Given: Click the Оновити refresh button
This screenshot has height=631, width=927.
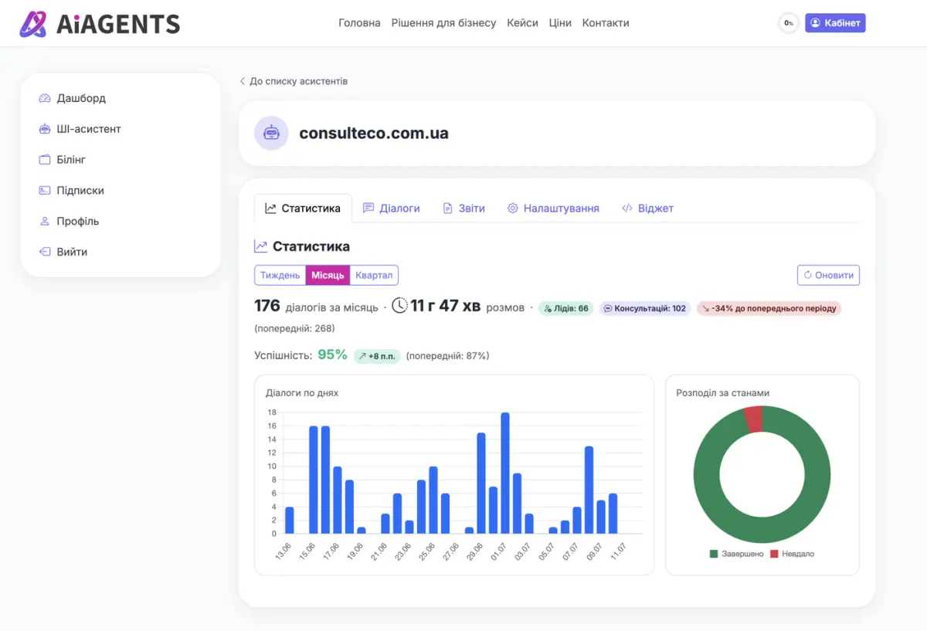Looking at the screenshot, I should (x=828, y=275).
